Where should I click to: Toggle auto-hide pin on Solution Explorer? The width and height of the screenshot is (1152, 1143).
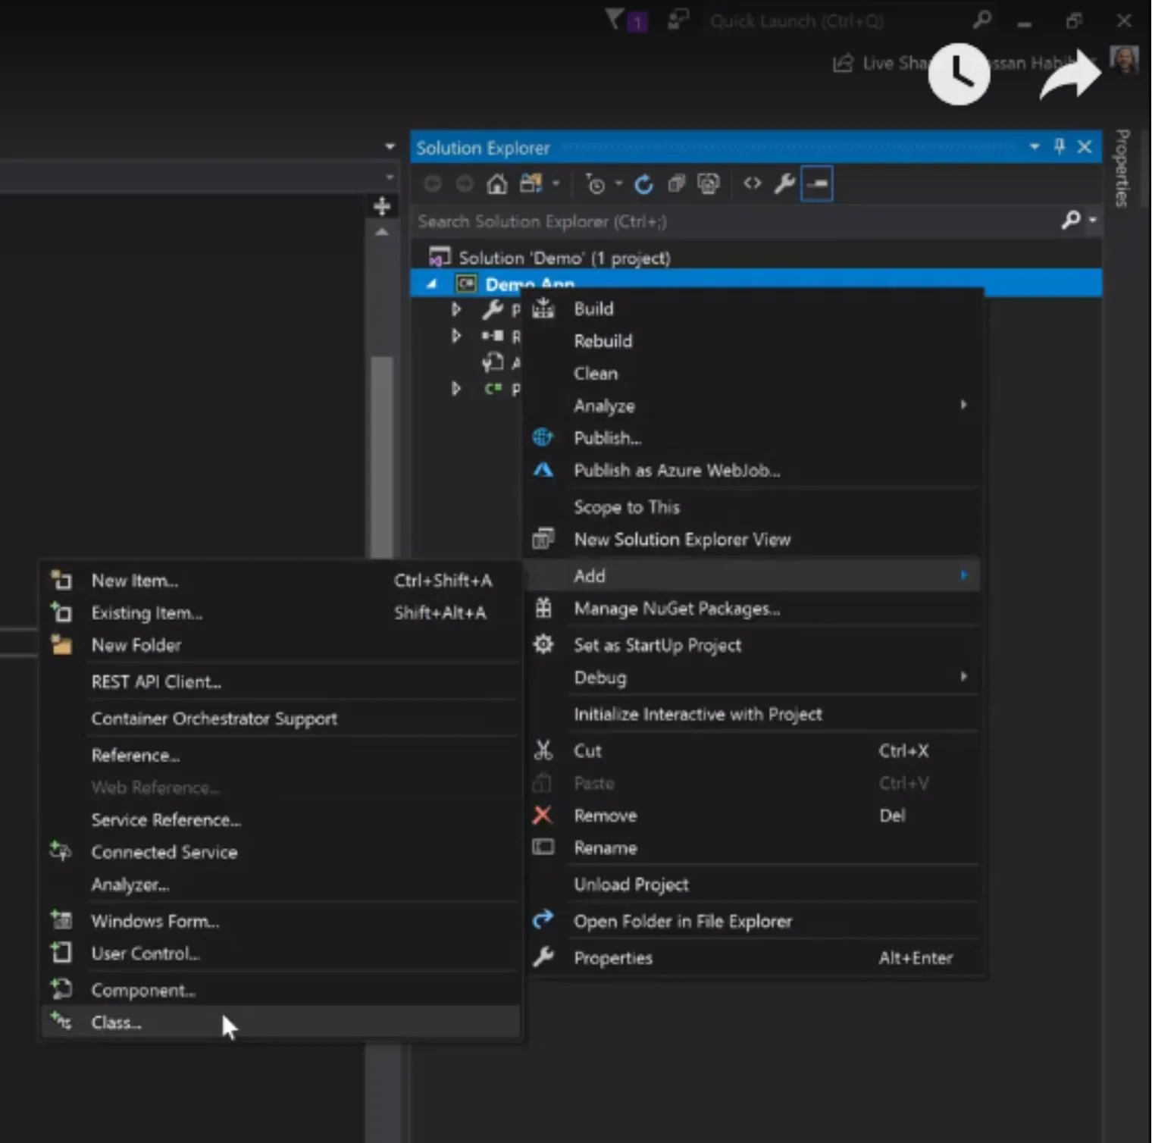tap(1060, 147)
